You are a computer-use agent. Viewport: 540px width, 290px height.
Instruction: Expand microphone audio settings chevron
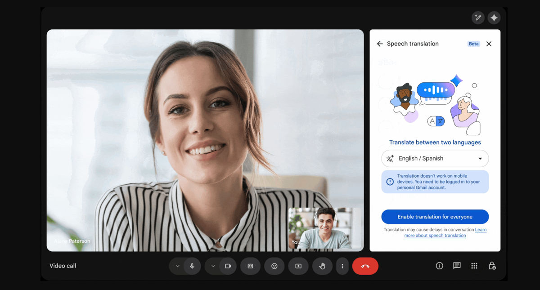(x=177, y=266)
